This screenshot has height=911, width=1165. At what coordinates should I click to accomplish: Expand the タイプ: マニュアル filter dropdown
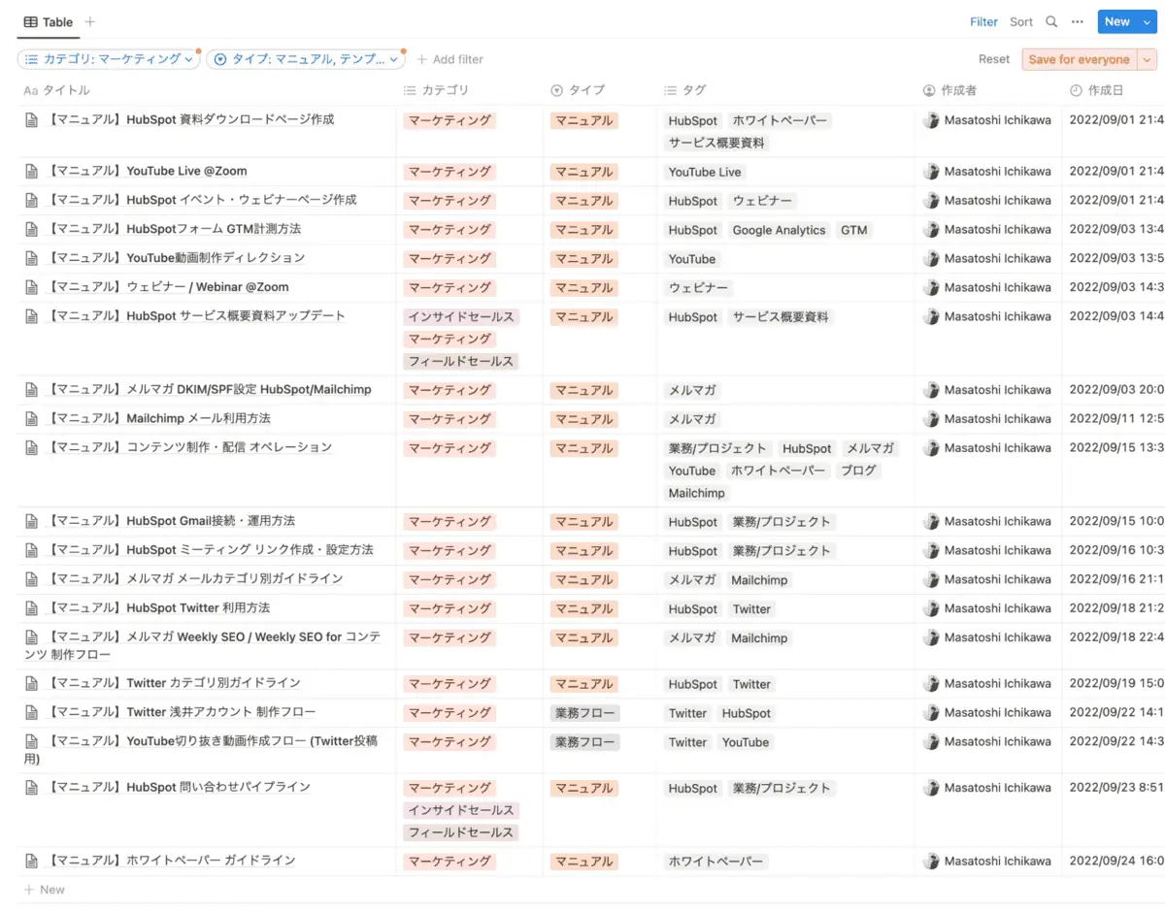306,59
